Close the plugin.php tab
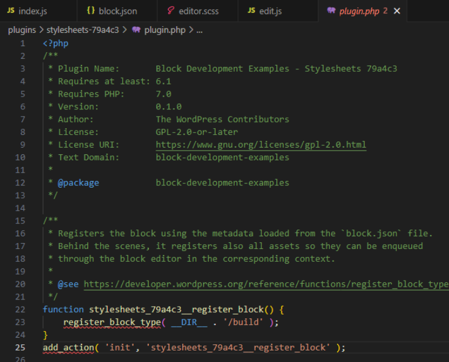Viewport: 449px width, 362px height. (397, 11)
